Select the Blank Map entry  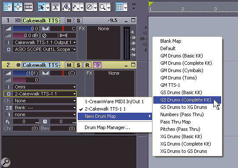tap(187, 41)
